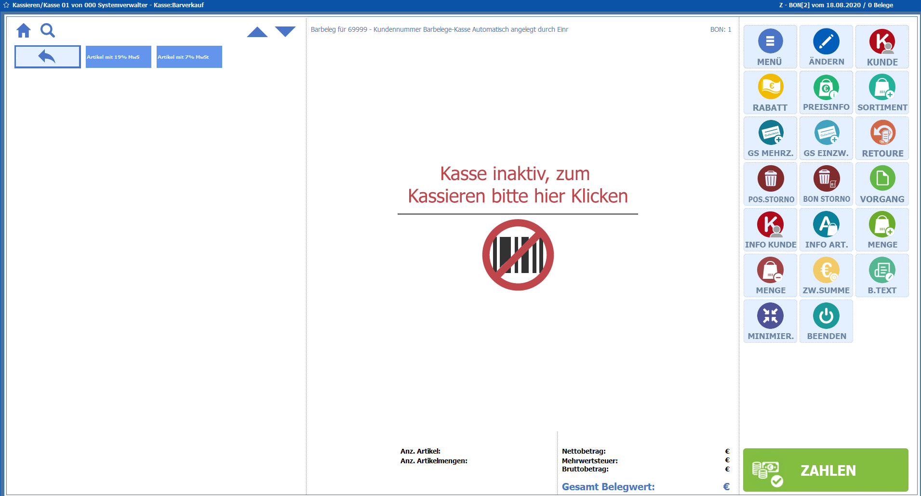This screenshot has height=496, width=921.
Task: Open the MENÜ button
Action: point(770,47)
